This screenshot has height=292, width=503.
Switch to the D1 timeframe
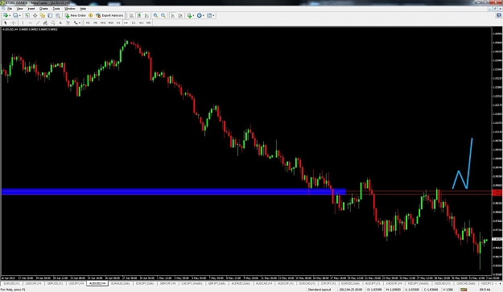point(134,23)
